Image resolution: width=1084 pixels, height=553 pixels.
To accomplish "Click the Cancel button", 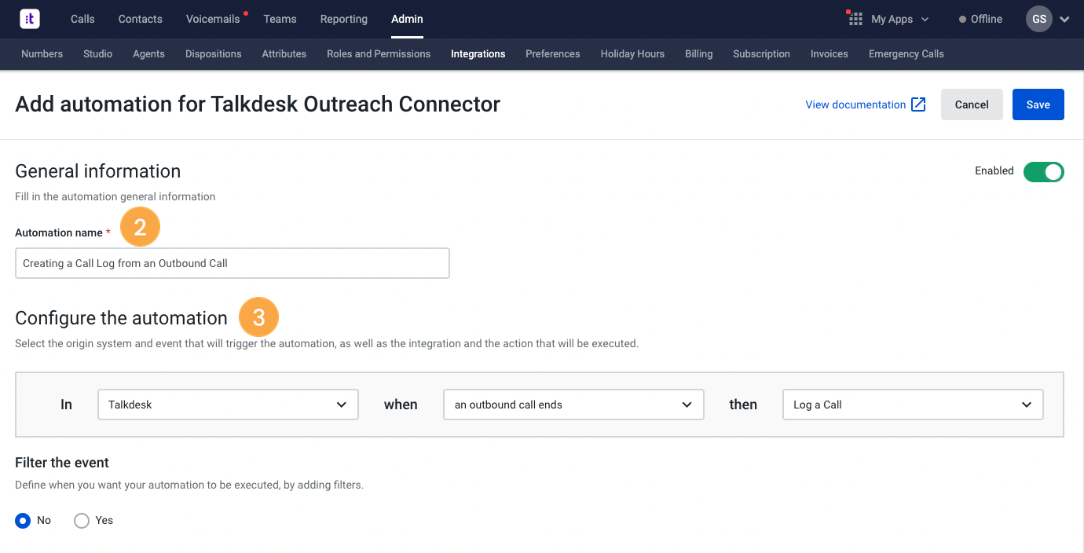I will pos(972,104).
